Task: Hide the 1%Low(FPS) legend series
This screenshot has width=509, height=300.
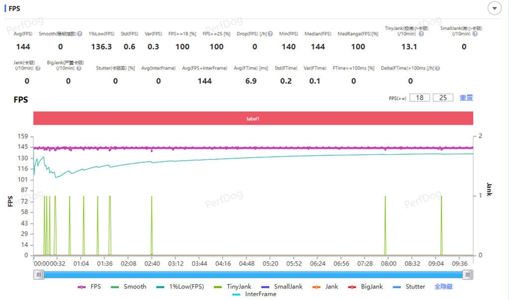Action: pyautogui.click(x=183, y=287)
